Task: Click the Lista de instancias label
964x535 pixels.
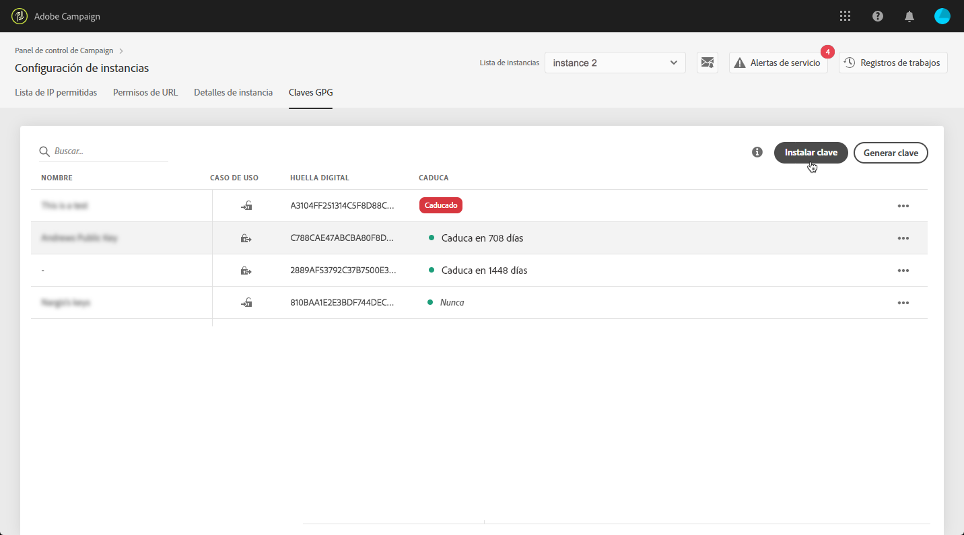Action: pyautogui.click(x=510, y=63)
